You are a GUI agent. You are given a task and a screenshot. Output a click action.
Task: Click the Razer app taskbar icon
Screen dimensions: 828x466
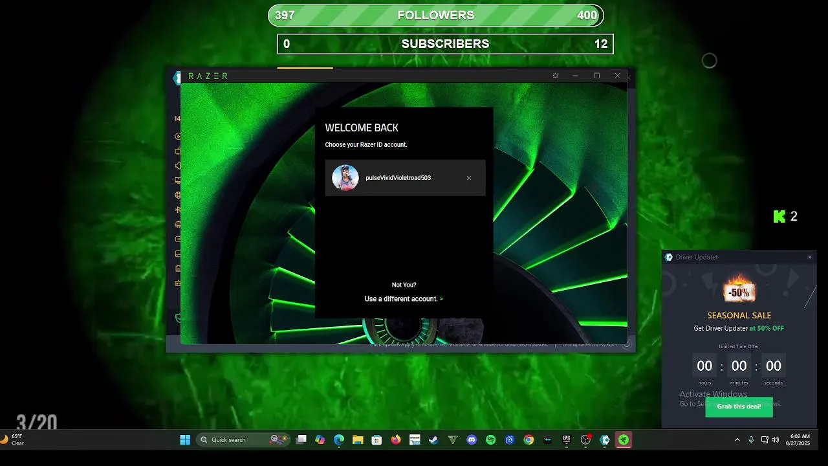coord(624,440)
